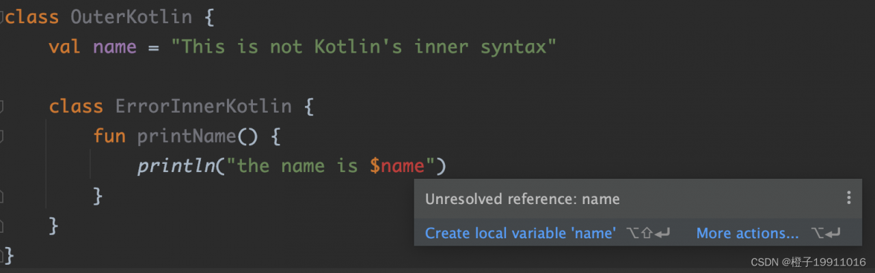Click "Create local variable 'name'" quick fix

(520, 233)
